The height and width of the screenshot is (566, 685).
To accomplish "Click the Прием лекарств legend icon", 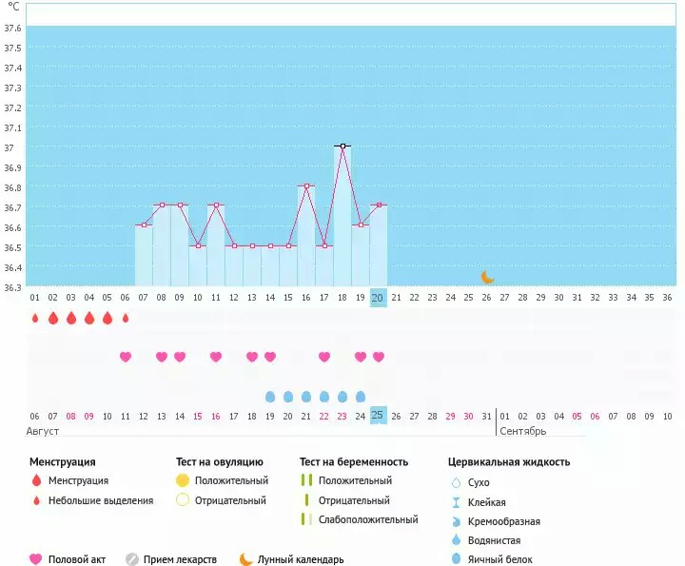I will [132, 559].
